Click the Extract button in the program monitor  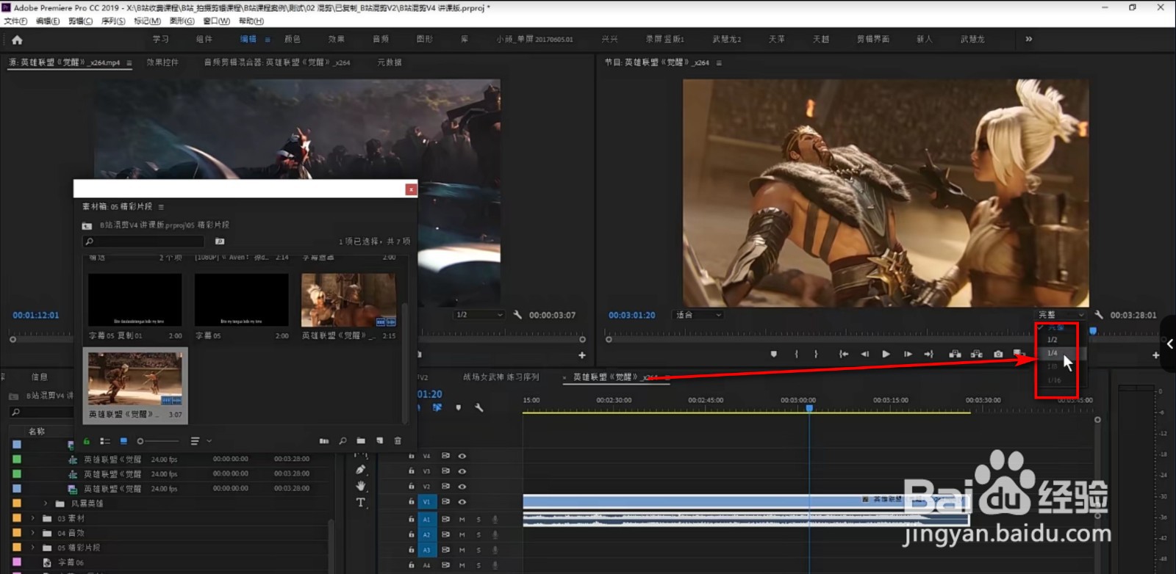(x=976, y=355)
